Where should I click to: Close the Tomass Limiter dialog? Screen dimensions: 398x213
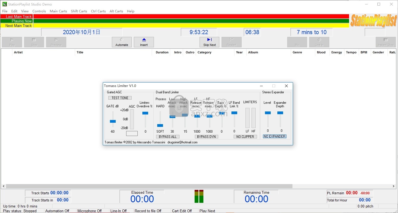[x=286, y=86]
